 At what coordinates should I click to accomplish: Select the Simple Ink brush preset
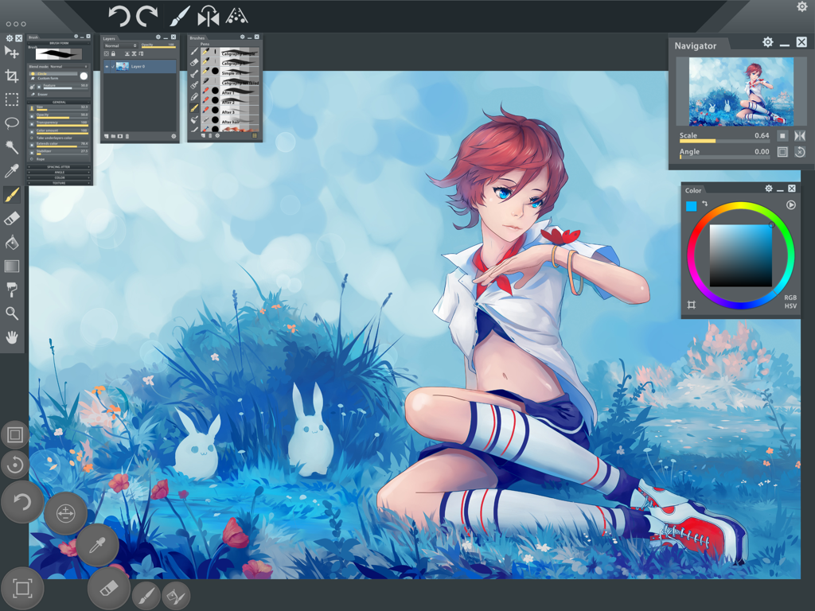click(x=231, y=72)
